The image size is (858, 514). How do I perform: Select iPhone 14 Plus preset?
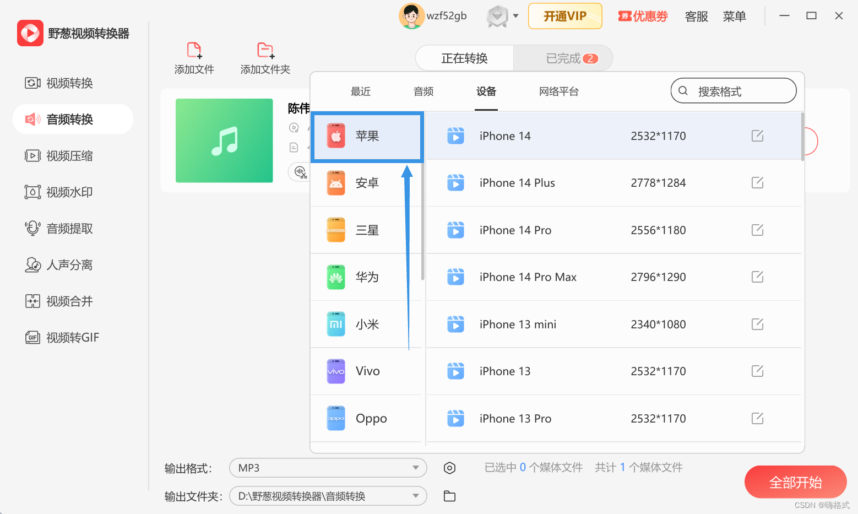[613, 183]
